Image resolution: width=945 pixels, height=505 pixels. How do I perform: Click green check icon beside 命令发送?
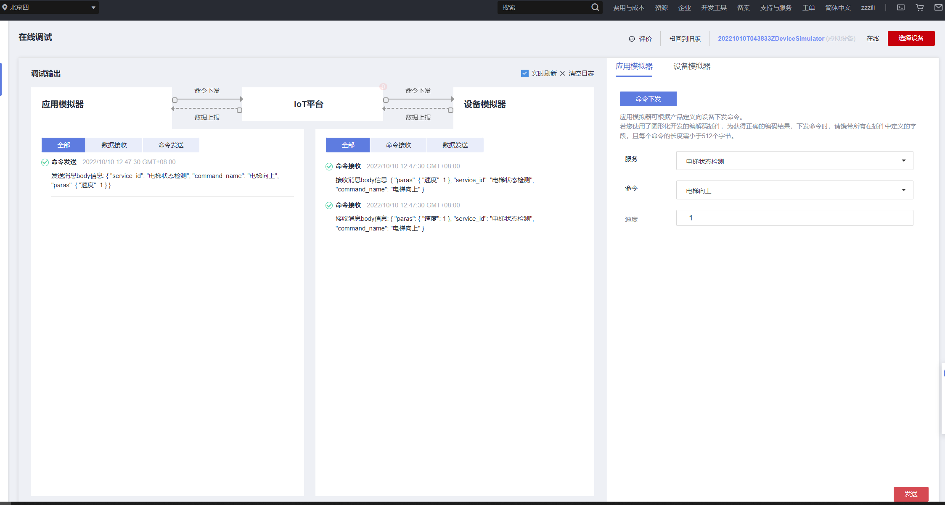pos(45,162)
